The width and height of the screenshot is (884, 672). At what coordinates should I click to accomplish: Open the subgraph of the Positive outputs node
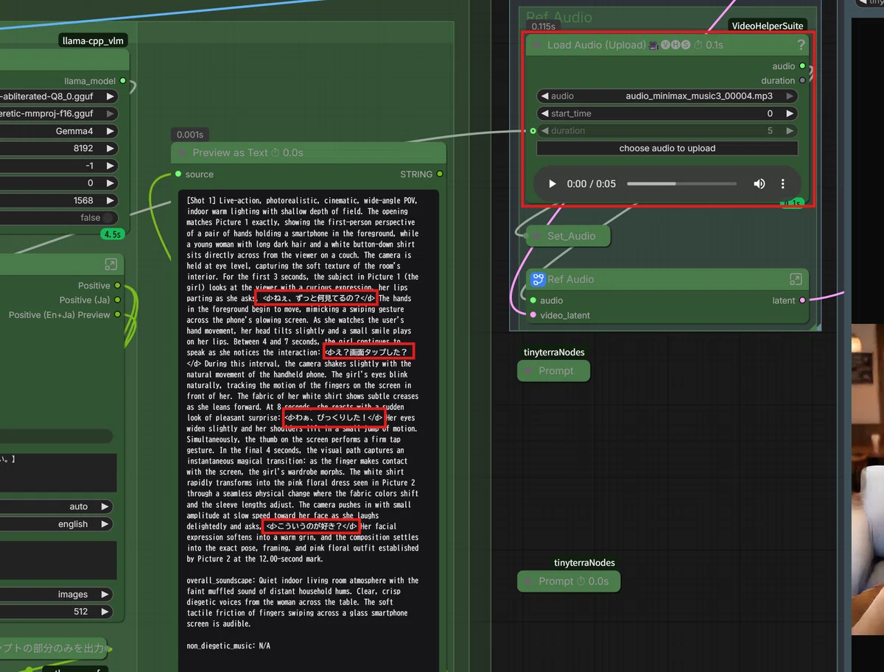110,264
